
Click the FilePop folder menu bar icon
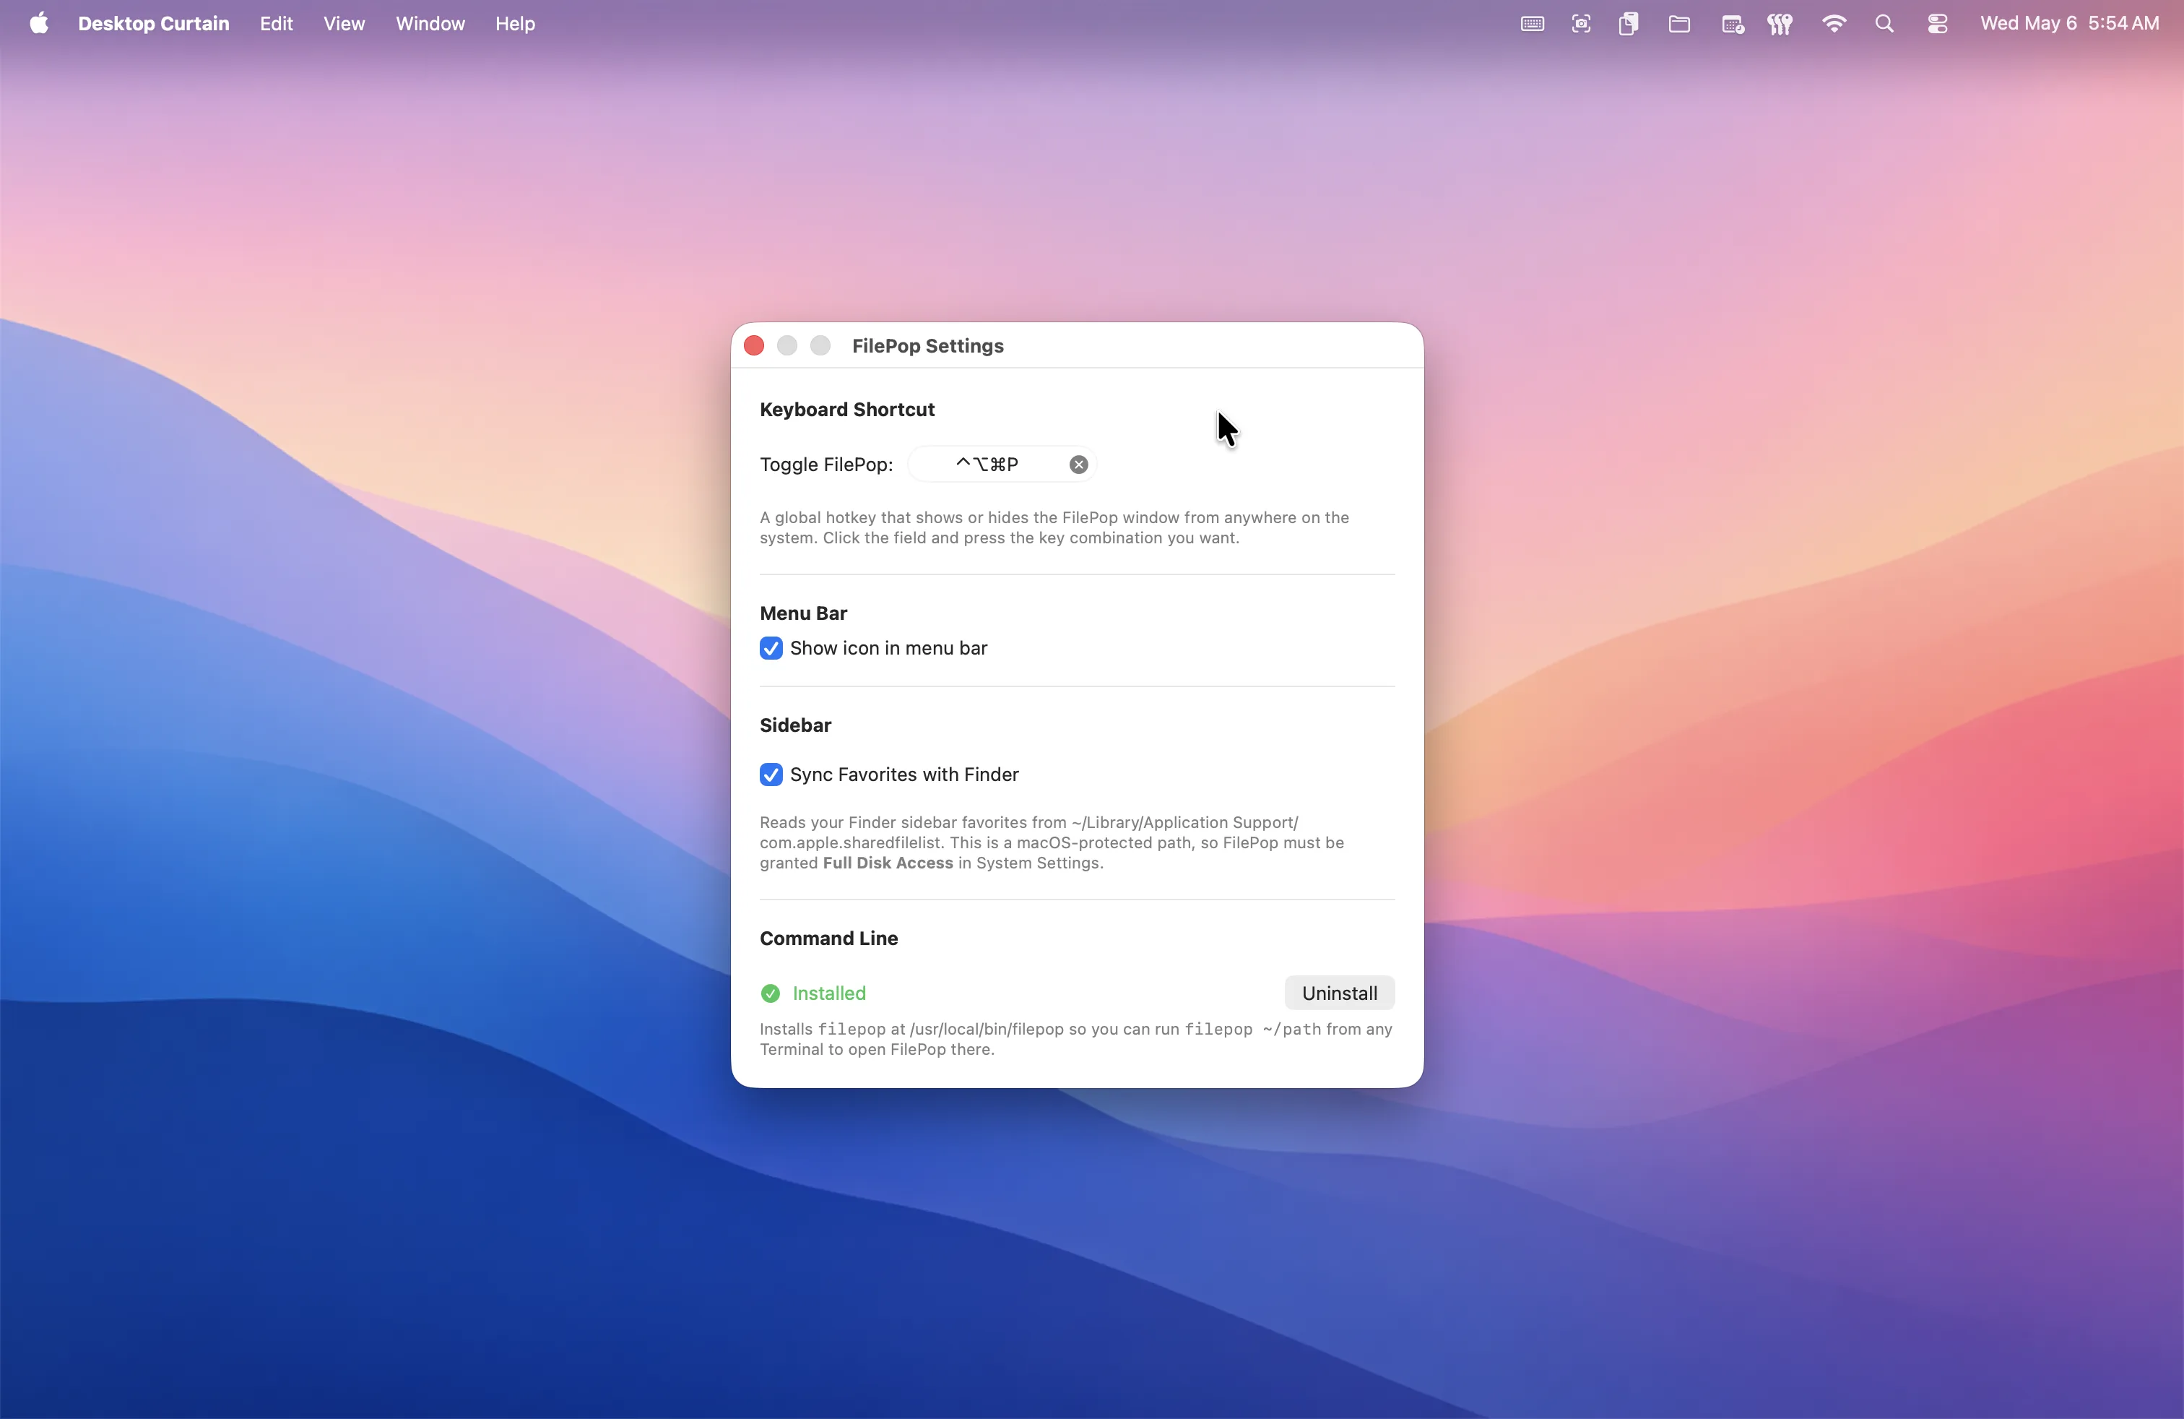[x=1678, y=25]
